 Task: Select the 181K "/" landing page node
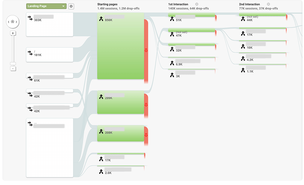point(50,55)
